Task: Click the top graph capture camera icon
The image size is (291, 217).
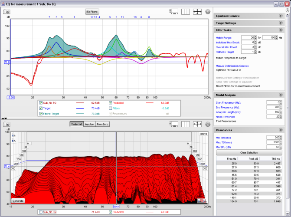Action: coord(7,12)
